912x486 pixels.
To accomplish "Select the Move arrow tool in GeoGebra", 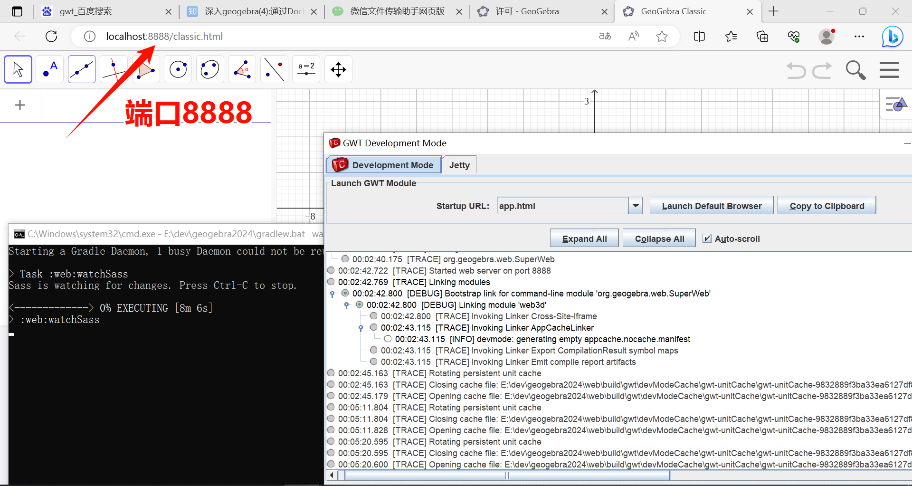I will tap(18, 69).
